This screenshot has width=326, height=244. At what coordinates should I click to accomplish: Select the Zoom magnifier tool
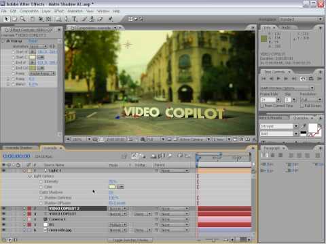pyautogui.click(x=22, y=19)
